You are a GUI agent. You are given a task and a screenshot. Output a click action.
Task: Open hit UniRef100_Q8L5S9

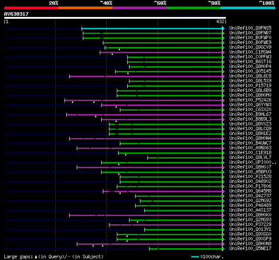250,81
